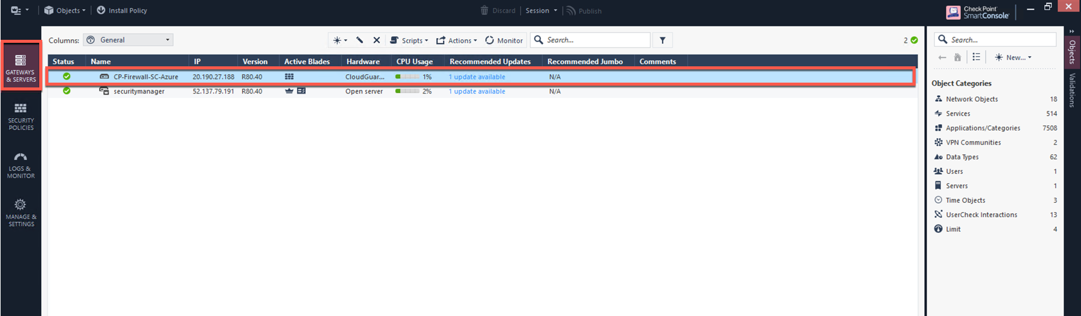
Task: Open the Security Policies view
Action: click(x=21, y=116)
